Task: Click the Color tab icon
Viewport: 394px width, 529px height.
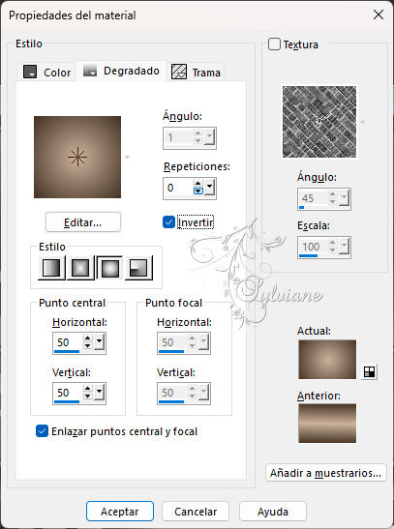Action: [x=30, y=72]
